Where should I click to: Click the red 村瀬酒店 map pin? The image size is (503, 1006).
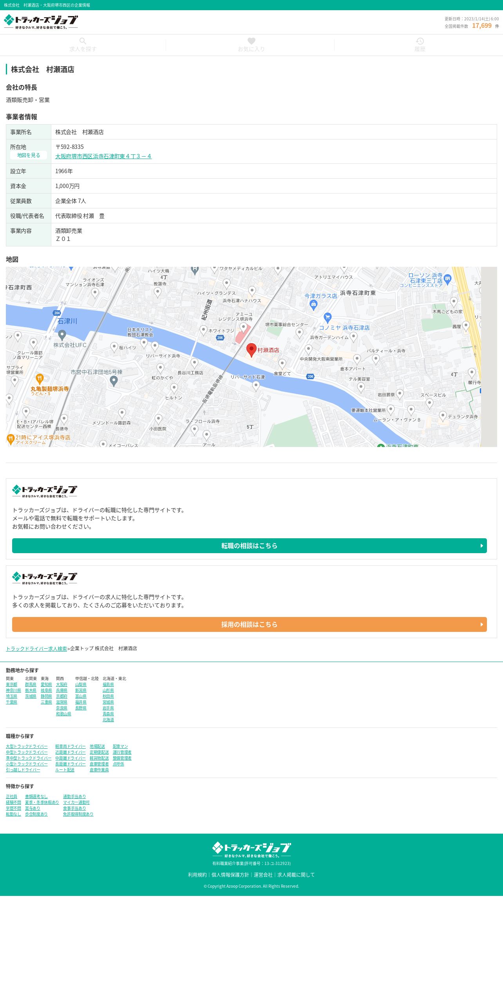tap(251, 350)
